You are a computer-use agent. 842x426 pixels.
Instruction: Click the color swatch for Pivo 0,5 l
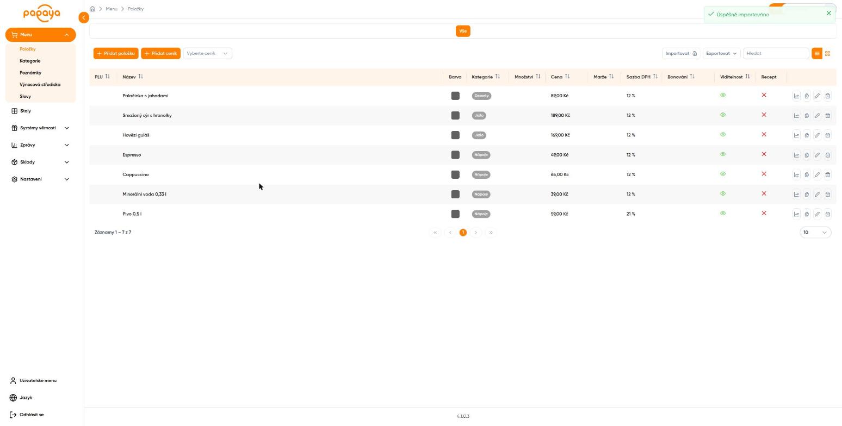455,214
